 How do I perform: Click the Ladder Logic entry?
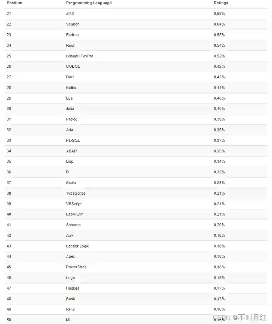78,246
